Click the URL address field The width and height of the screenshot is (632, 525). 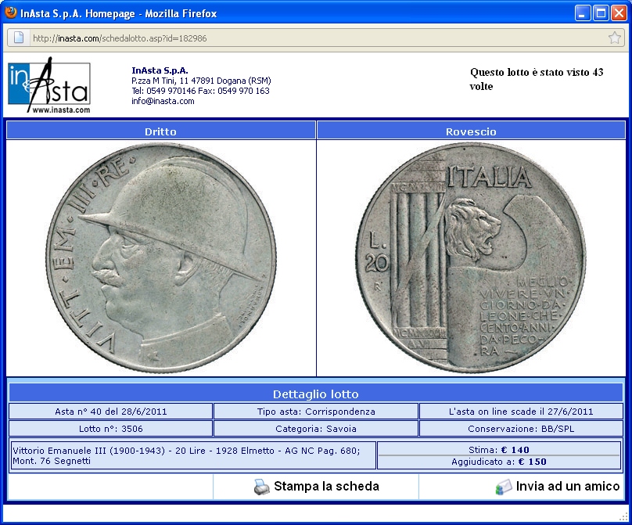pyautogui.click(x=313, y=38)
